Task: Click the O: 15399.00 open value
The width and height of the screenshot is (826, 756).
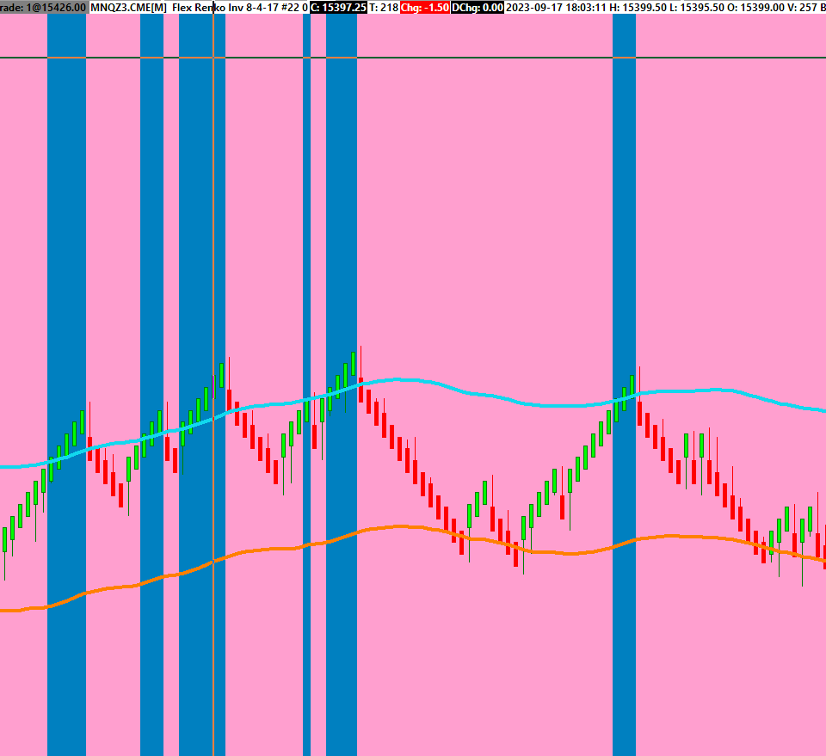Action: tap(755, 8)
